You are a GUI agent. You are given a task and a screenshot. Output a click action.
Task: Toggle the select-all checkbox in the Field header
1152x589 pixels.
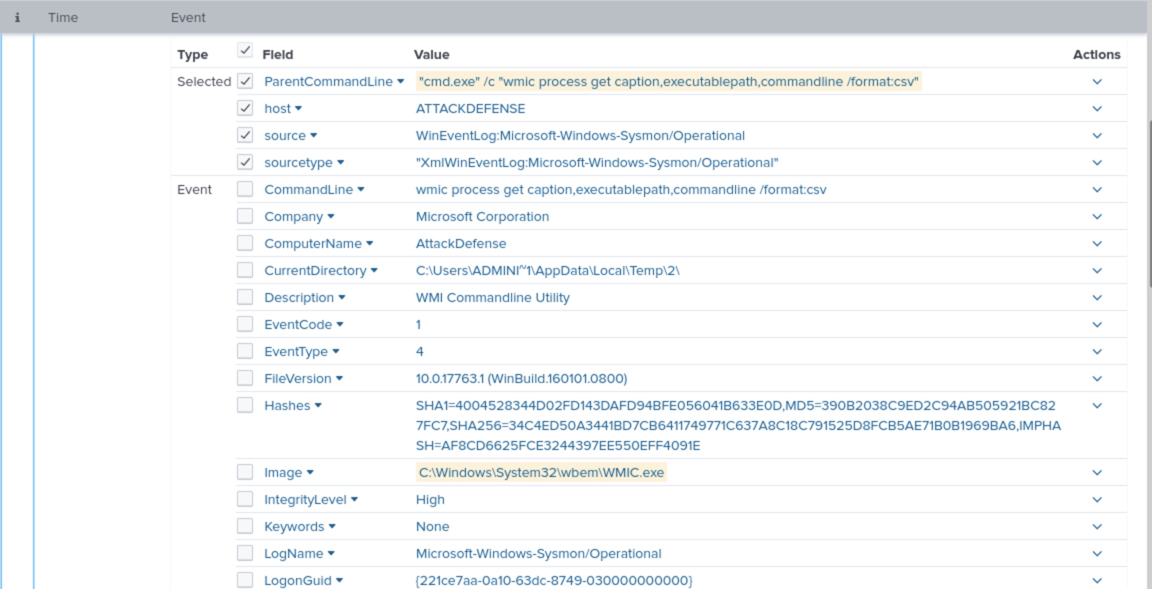tap(244, 50)
